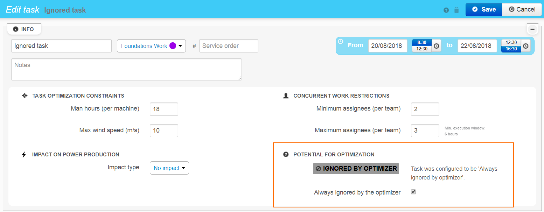Click the Edit task title in the header

pyautogui.click(x=22, y=9)
